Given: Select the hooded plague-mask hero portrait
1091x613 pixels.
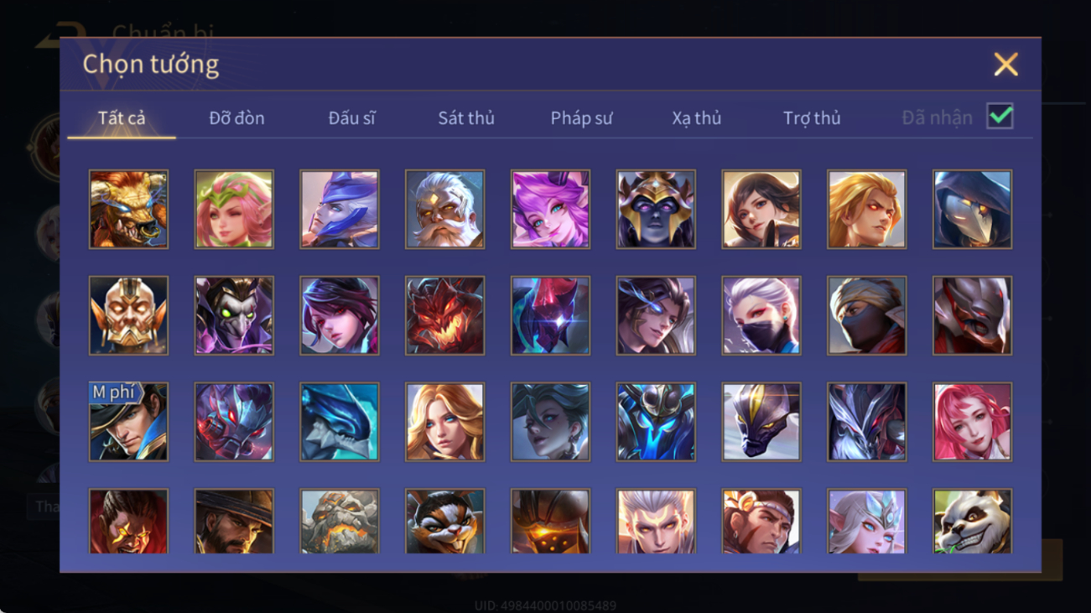Looking at the screenshot, I should 972,209.
